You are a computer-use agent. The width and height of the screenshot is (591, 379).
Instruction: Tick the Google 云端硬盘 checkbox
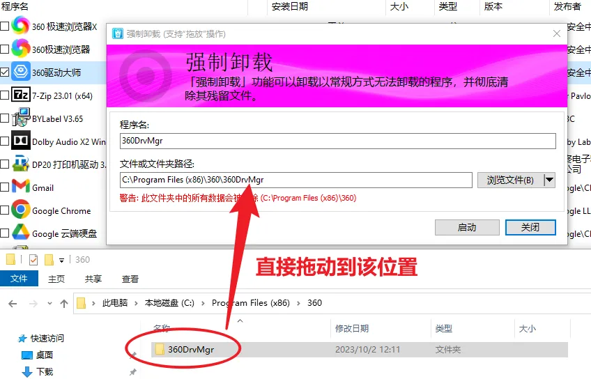[4, 233]
